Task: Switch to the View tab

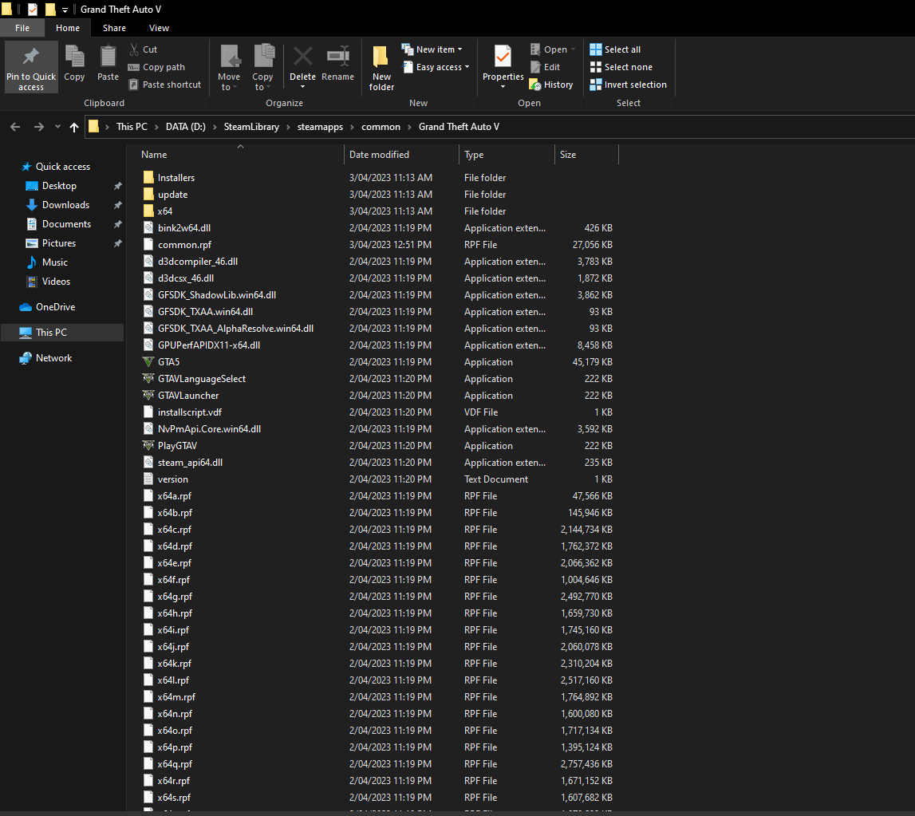Action: coord(158,27)
